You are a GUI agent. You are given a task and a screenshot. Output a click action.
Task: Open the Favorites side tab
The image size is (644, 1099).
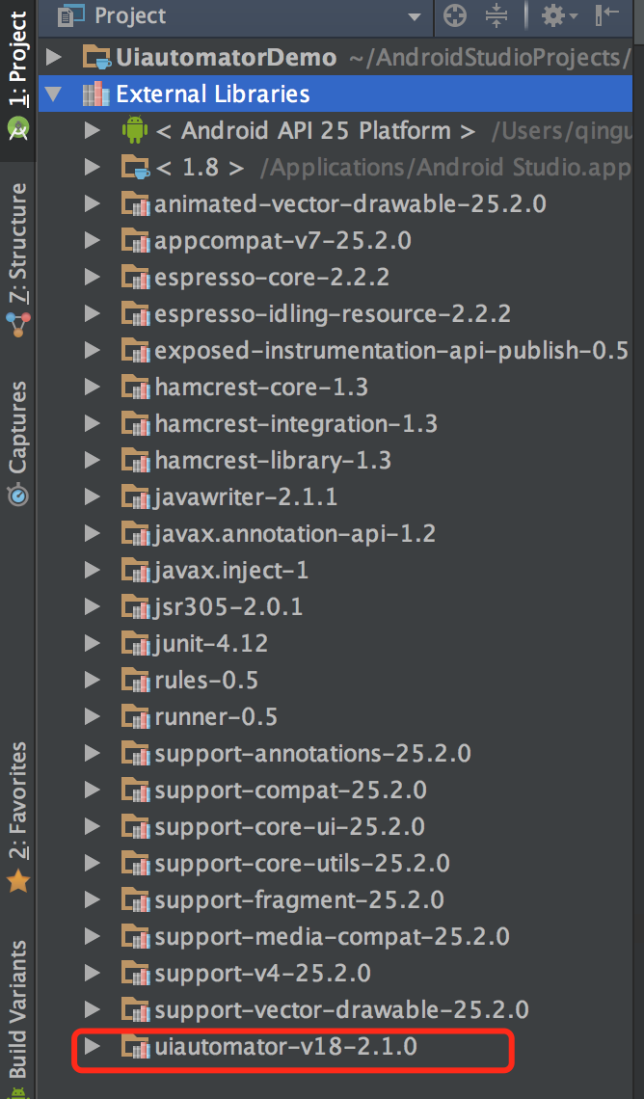coord(17,817)
